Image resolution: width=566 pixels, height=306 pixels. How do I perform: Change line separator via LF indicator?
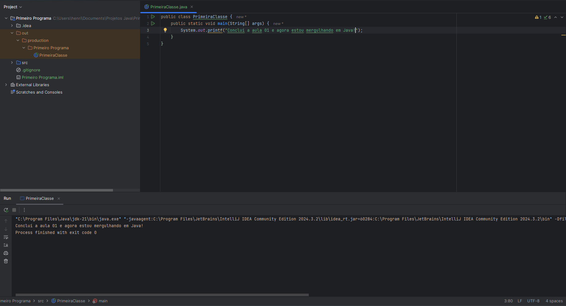[520, 301]
